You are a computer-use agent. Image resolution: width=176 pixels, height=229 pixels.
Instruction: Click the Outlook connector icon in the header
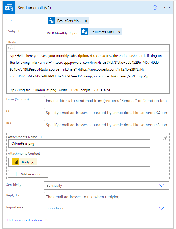click(9, 8)
